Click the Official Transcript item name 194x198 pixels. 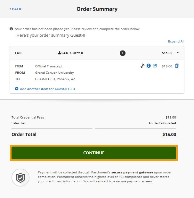(49, 66)
